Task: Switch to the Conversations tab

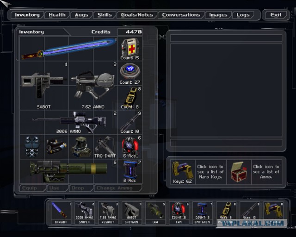Action: point(181,15)
